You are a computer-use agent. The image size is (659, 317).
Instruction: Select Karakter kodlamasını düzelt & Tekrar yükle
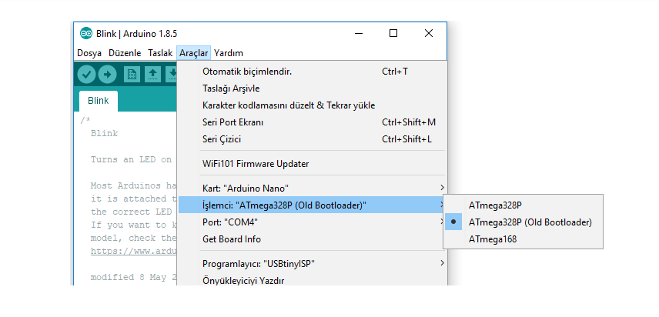(312, 105)
